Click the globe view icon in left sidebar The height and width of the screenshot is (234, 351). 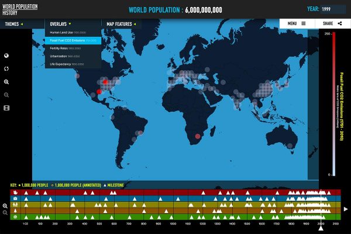6,56
